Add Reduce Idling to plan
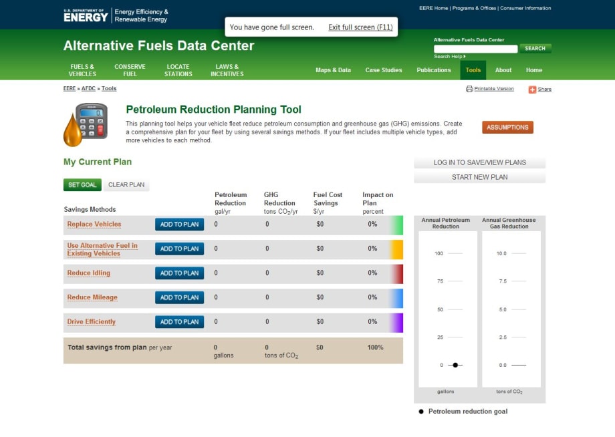Viewport: 615px width, 437px height. coord(179,273)
